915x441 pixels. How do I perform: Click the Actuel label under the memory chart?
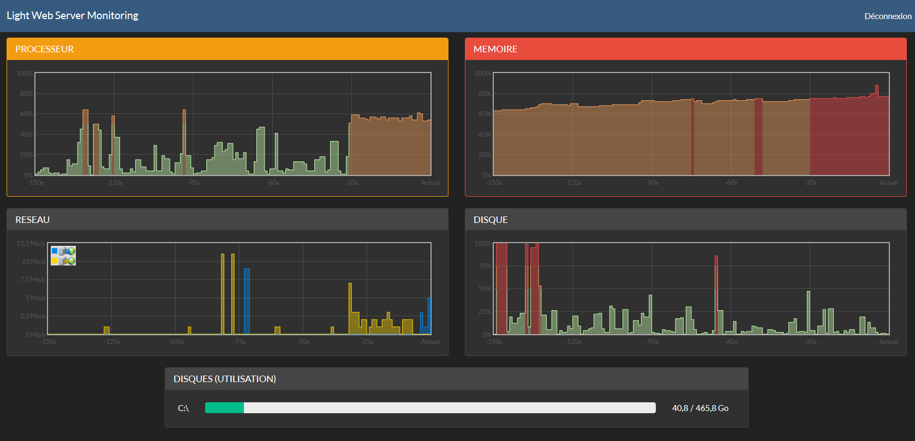[x=888, y=183]
